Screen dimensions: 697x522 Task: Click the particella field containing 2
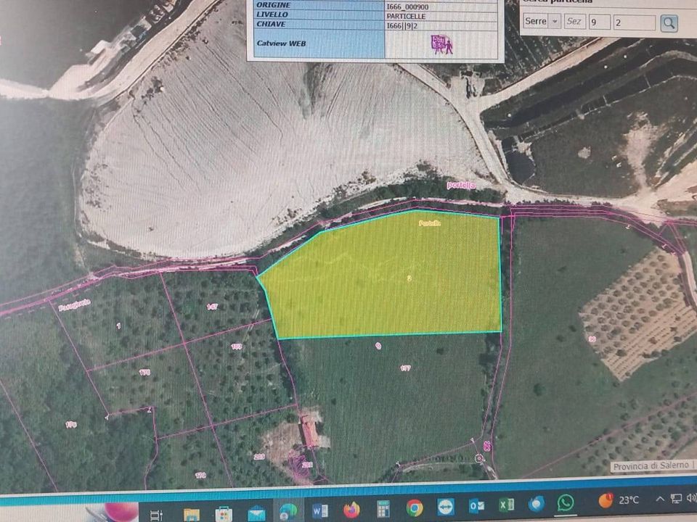click(x=635, y=22)
